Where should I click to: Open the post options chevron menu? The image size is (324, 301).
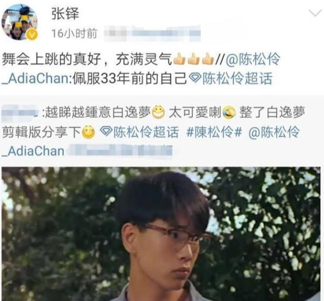click(315, 13)
